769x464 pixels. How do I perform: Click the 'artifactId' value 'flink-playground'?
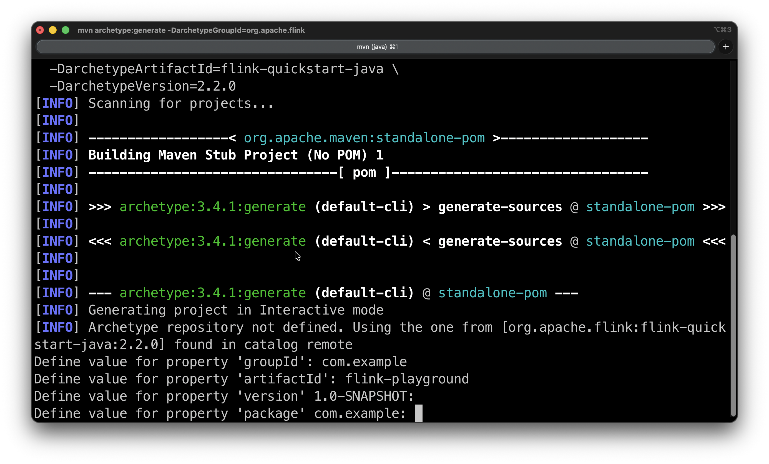pos(407,379)
